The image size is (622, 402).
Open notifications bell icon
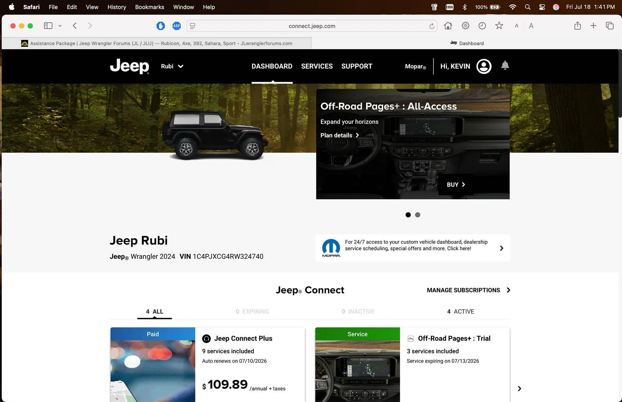(505, 65)
